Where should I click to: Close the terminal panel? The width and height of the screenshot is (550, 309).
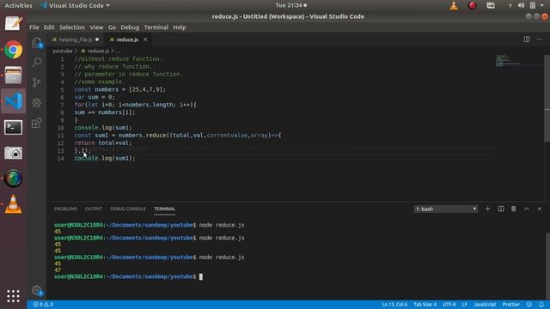coord(539,209)
